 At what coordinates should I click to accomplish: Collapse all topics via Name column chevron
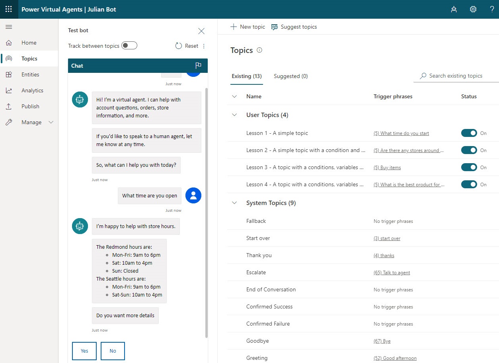[234, 96]
